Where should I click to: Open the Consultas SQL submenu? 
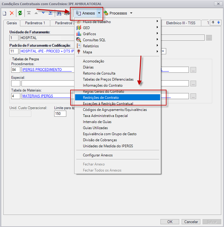point(117,40)
